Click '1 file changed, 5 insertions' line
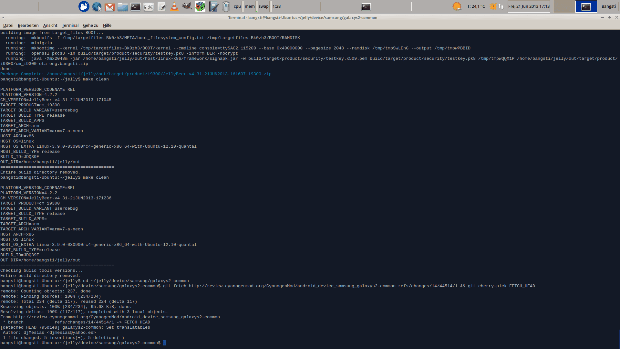The height and width of the screenshot is (349, 620). point(64,338)
